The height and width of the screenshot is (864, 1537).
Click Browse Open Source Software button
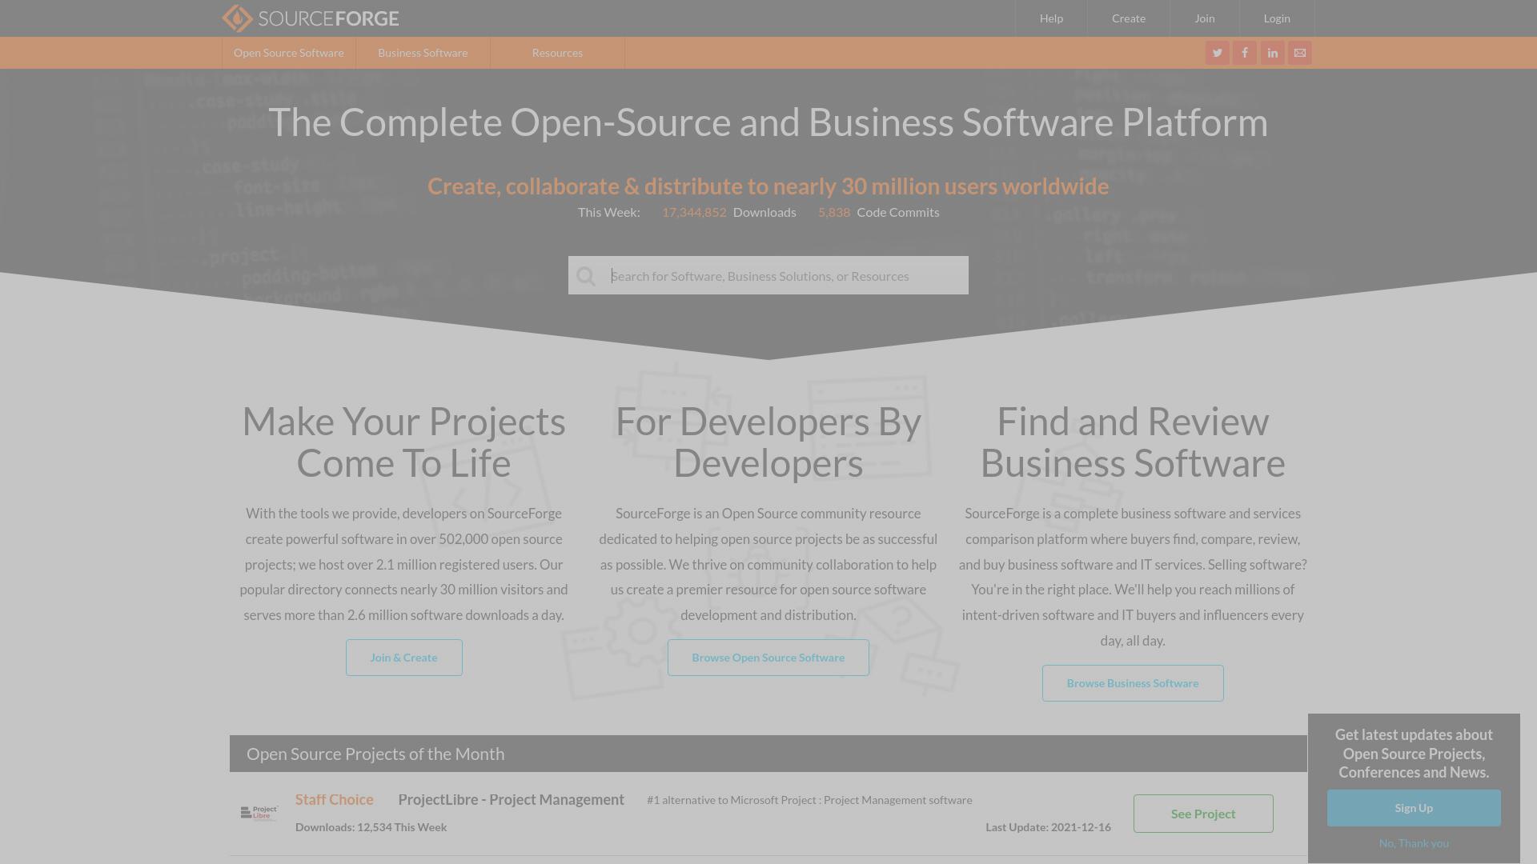[x=768, y=658]
